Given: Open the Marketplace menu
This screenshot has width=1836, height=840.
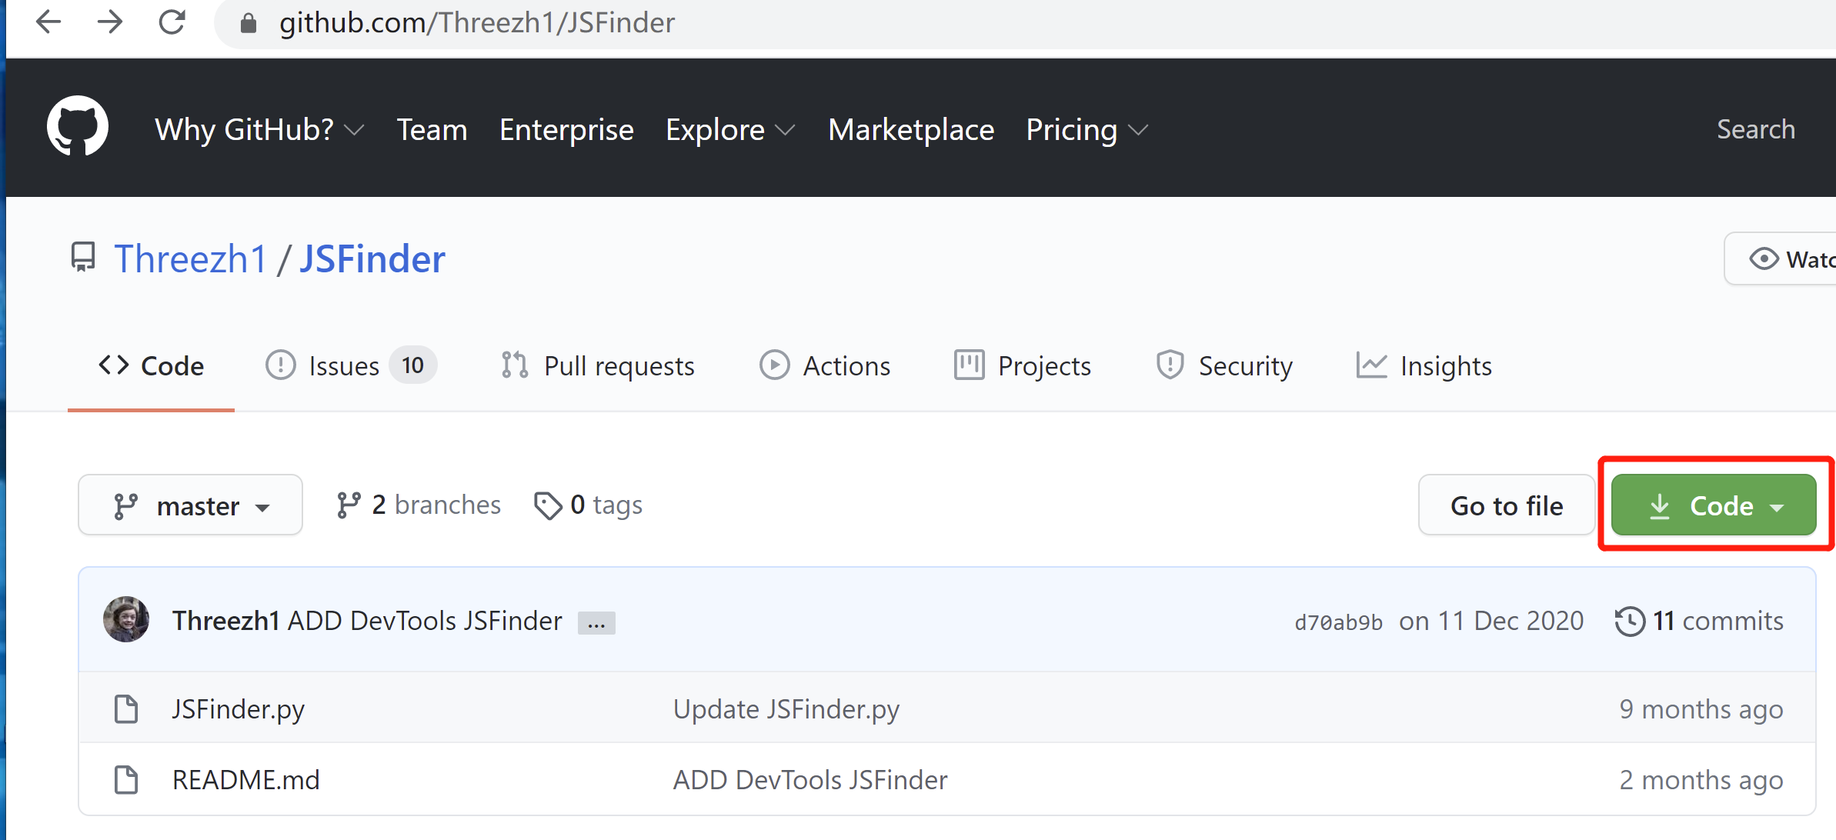Looking at the screenshot, I should 911,129.
